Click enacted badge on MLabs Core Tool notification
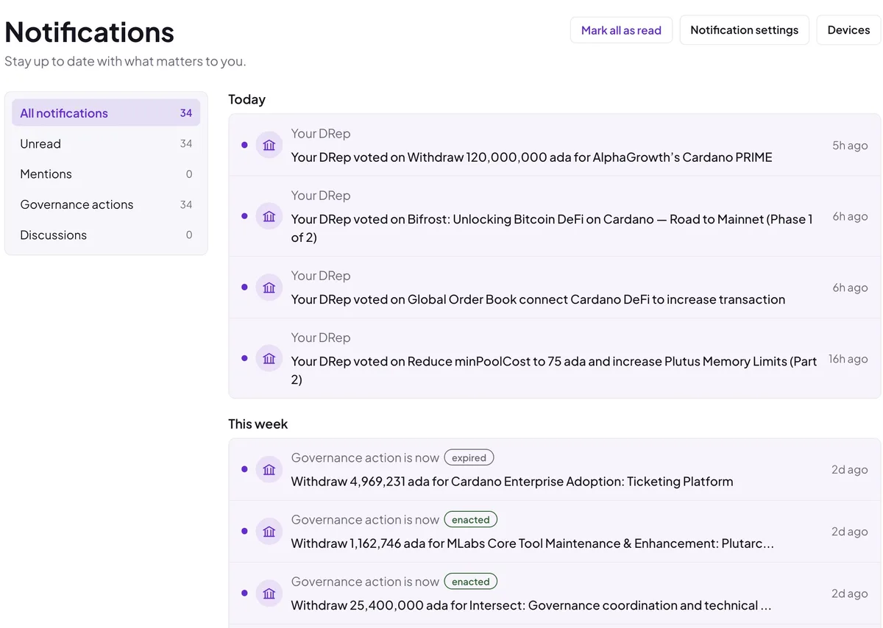This screenshot has width=883, height=628. (x=471, y=519)
